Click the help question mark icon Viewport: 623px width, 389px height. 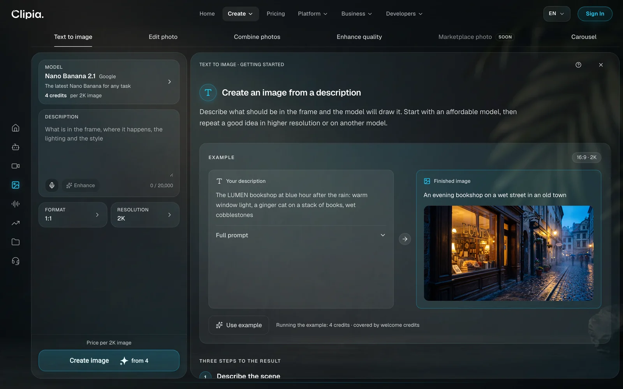pyautogui.click(x=578, y=65)
